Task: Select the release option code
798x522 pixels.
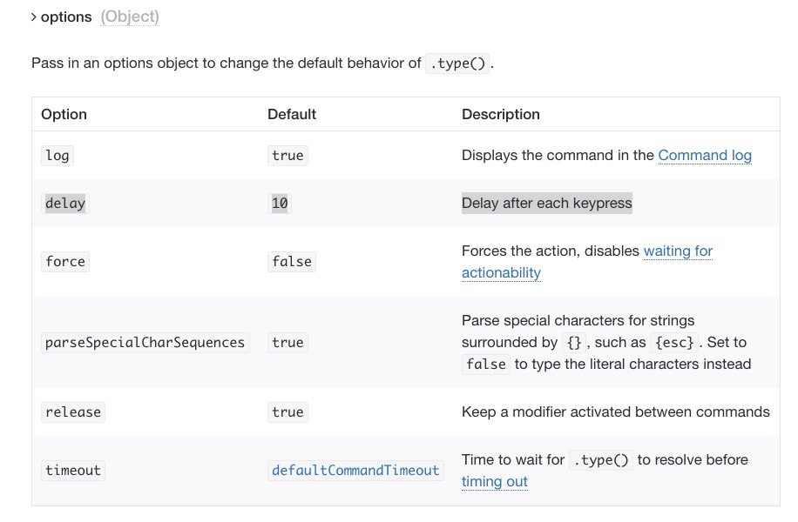Action: click(73, 412)
